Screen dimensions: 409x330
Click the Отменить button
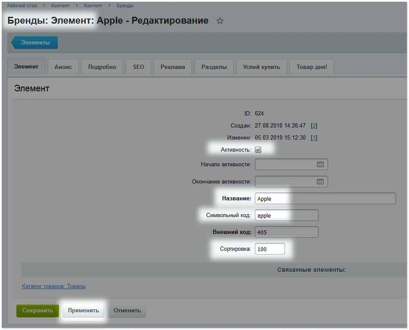click(127, 311)
